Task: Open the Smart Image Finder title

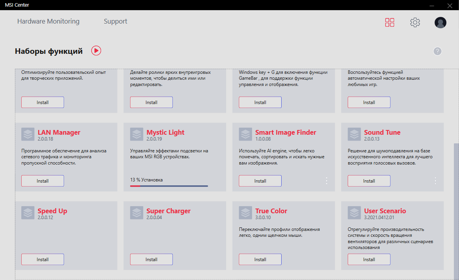Action: click(x=286, y=132)
